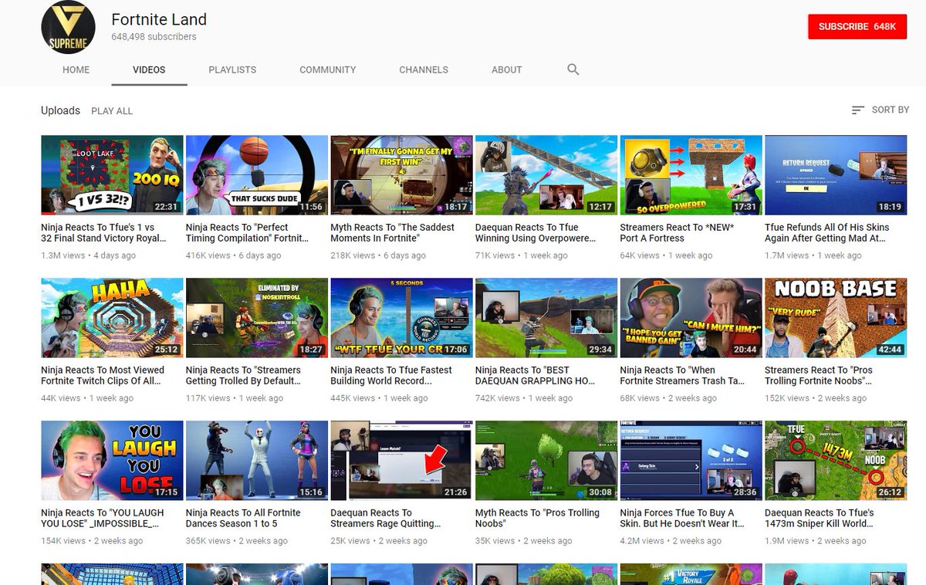This screenshot has width=926, height=585.
Task: Open the Playlists tab
Action: coord(232,69)
